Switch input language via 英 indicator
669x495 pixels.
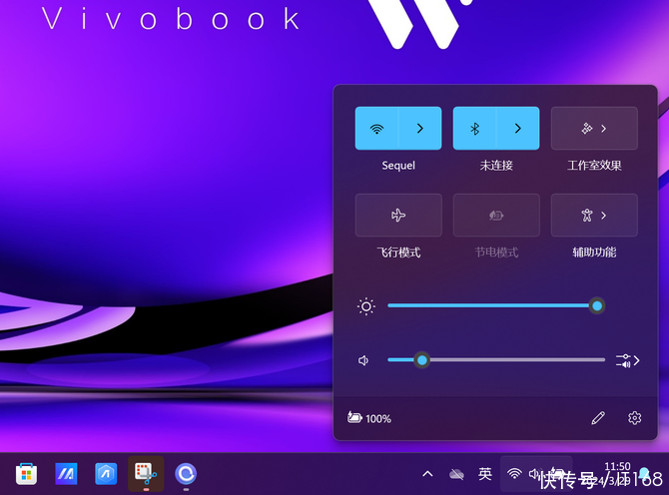click(485, 473)
